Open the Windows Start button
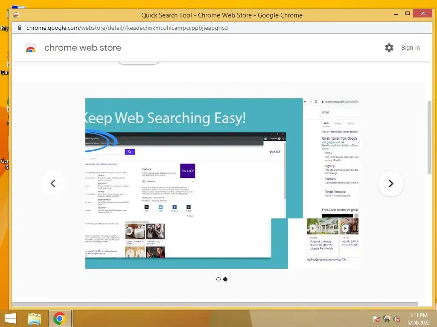This screenshot has width=437, height=327. [11, 318]
